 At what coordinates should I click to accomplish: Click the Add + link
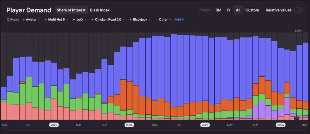[x=179, y=20]
